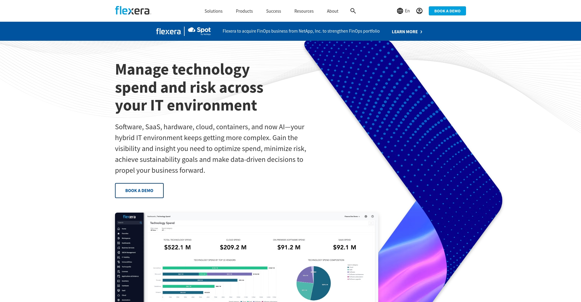581x302 pixels.
Task: Click the Amazon vendor spend bar
Action: click(183, 292)
